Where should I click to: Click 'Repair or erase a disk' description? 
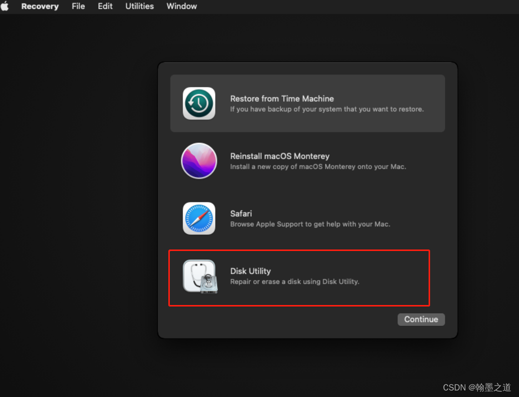click(295, 281)
